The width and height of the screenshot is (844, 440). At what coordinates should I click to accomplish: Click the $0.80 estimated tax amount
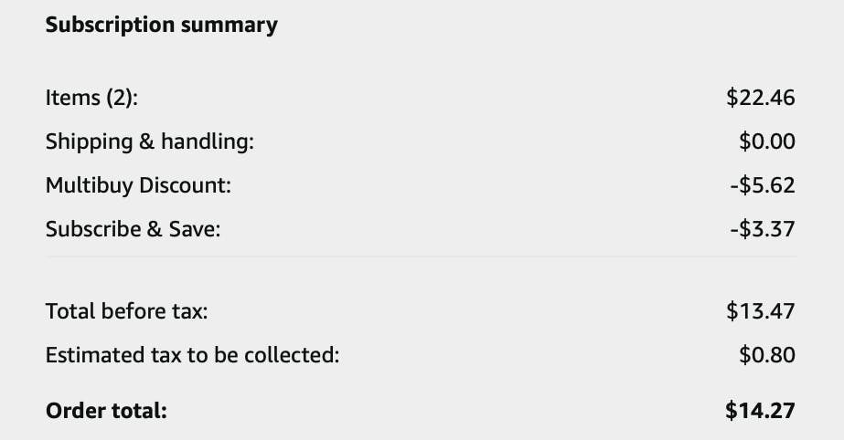[766, 355]
